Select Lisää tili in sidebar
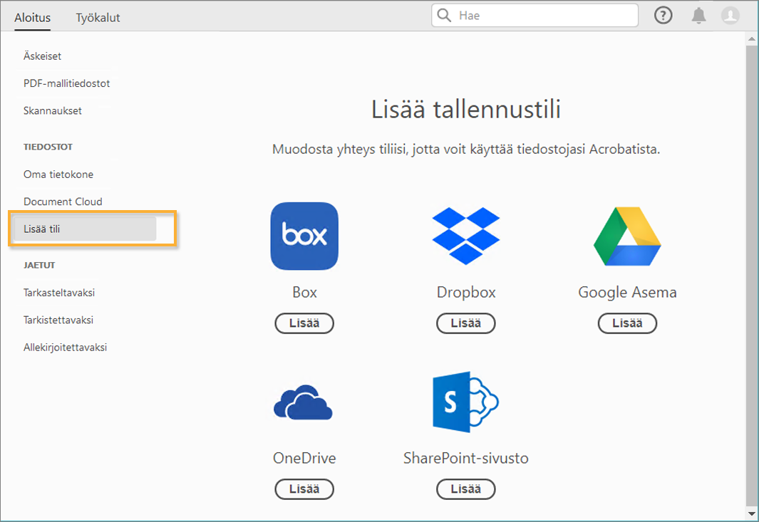The height and width of the screenshot is (522, 759). pos(86,229)
